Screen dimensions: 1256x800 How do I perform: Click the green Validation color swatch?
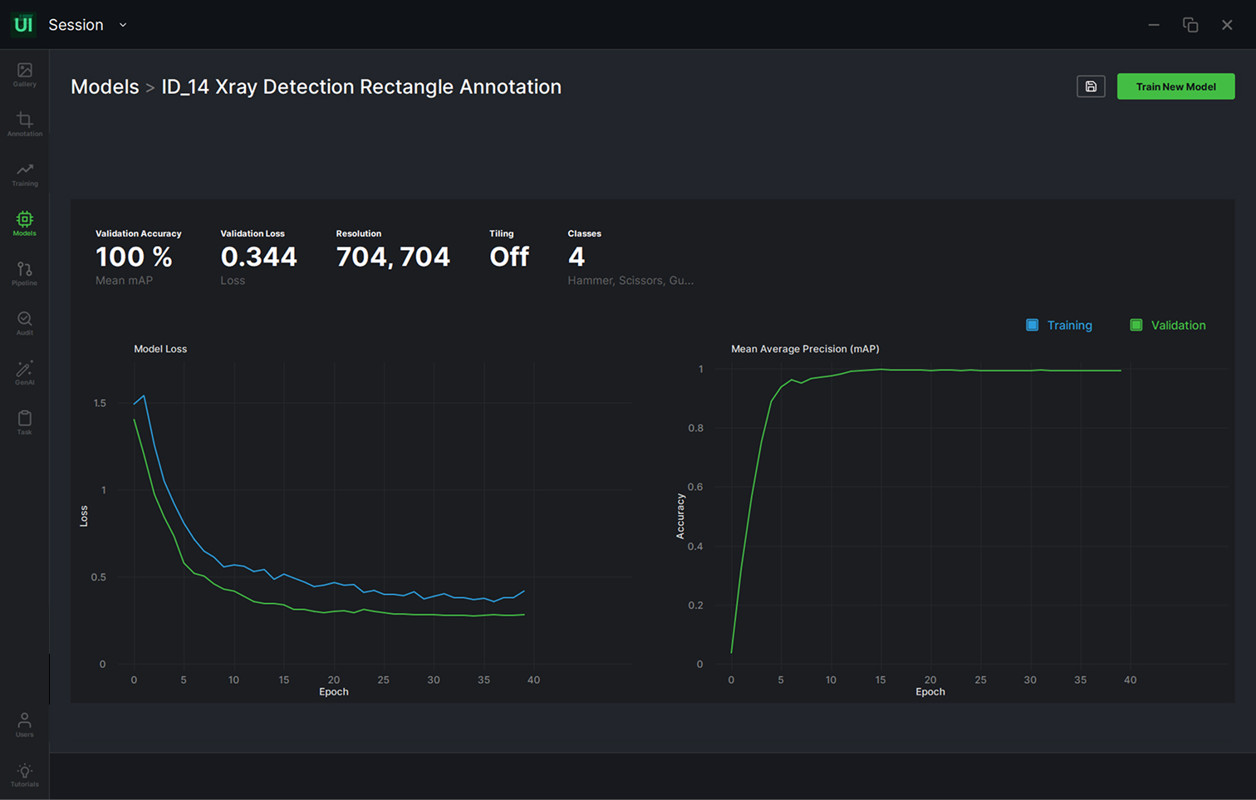click(1136, 325)
